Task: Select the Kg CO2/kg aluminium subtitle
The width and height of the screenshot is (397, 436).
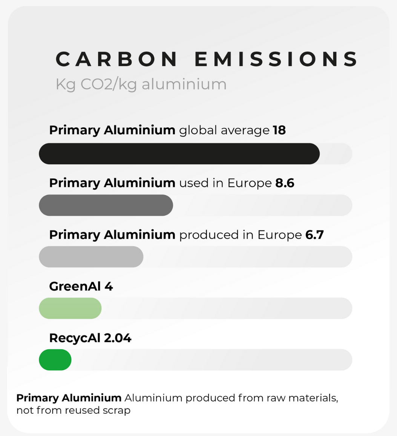Action: point(141,84)
